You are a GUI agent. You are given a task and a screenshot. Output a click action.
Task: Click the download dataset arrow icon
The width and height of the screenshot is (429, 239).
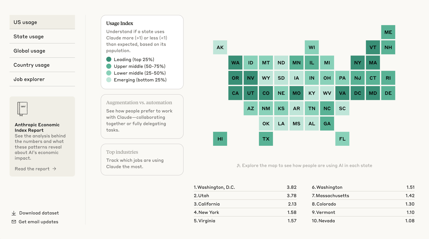[14, 213]
